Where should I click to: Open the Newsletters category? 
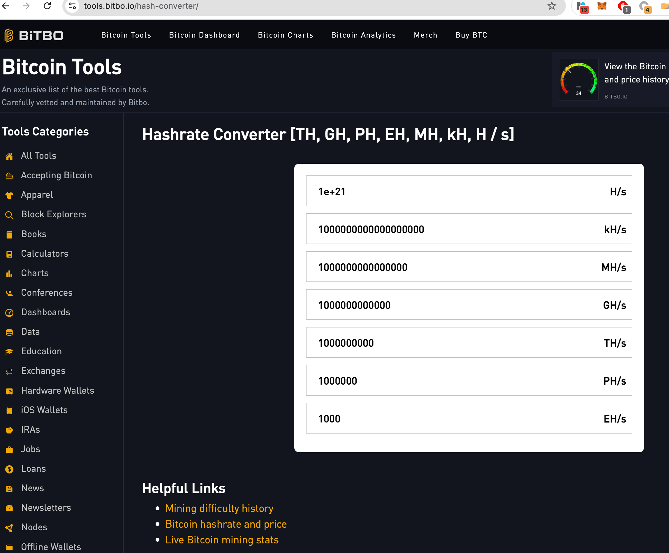46,508
